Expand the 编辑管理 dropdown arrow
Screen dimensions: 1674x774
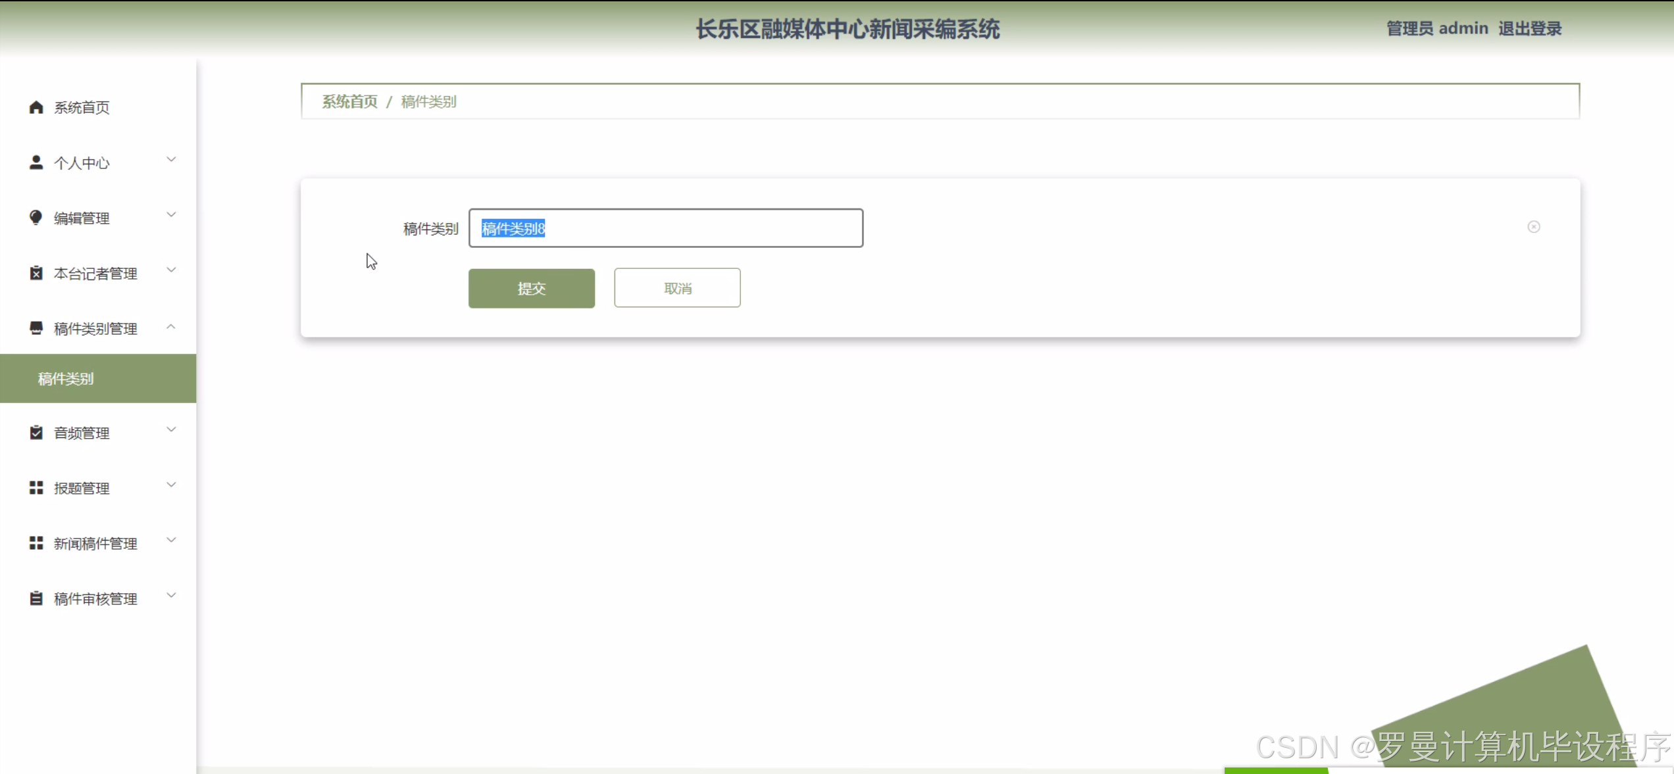tap(171, 215)
